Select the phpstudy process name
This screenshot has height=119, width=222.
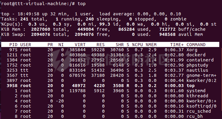click(197, 65)
